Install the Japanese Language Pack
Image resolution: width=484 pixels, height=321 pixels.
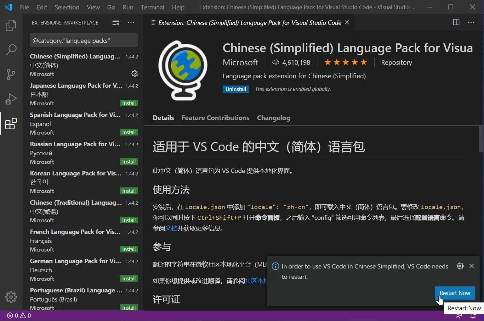click(129, 103)
